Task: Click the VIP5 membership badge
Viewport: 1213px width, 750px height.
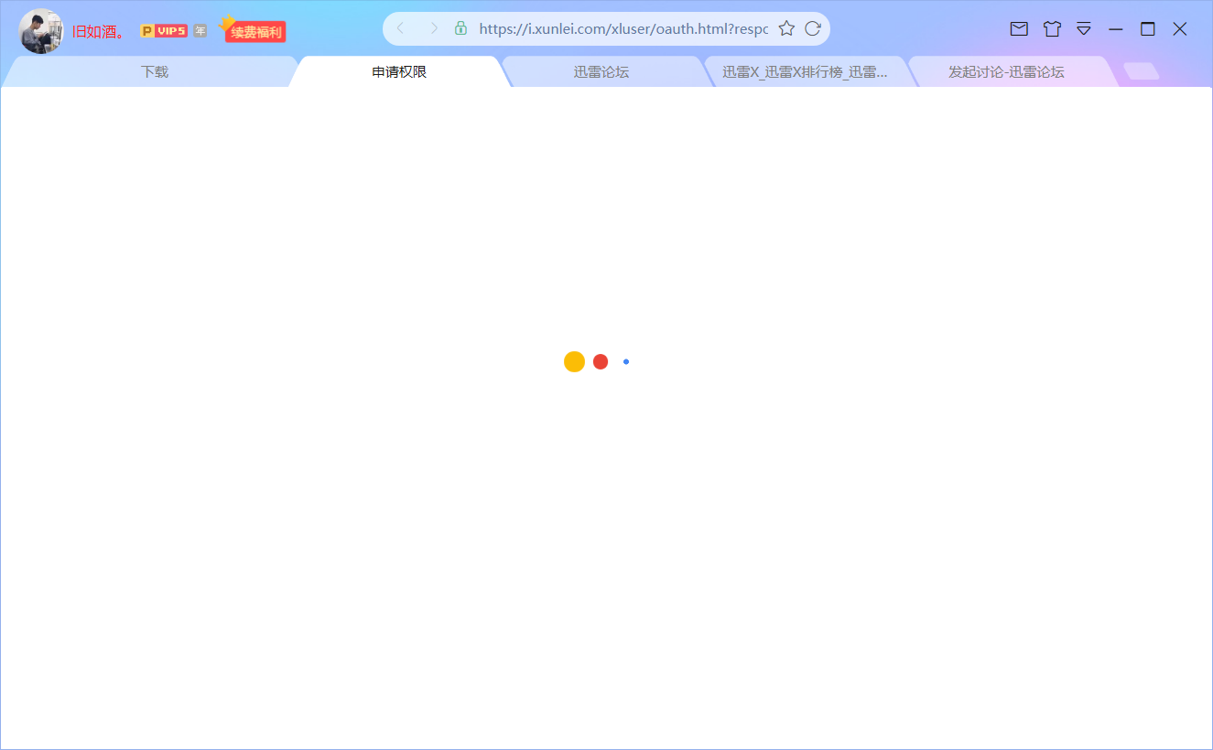Action: pos(165,30)
